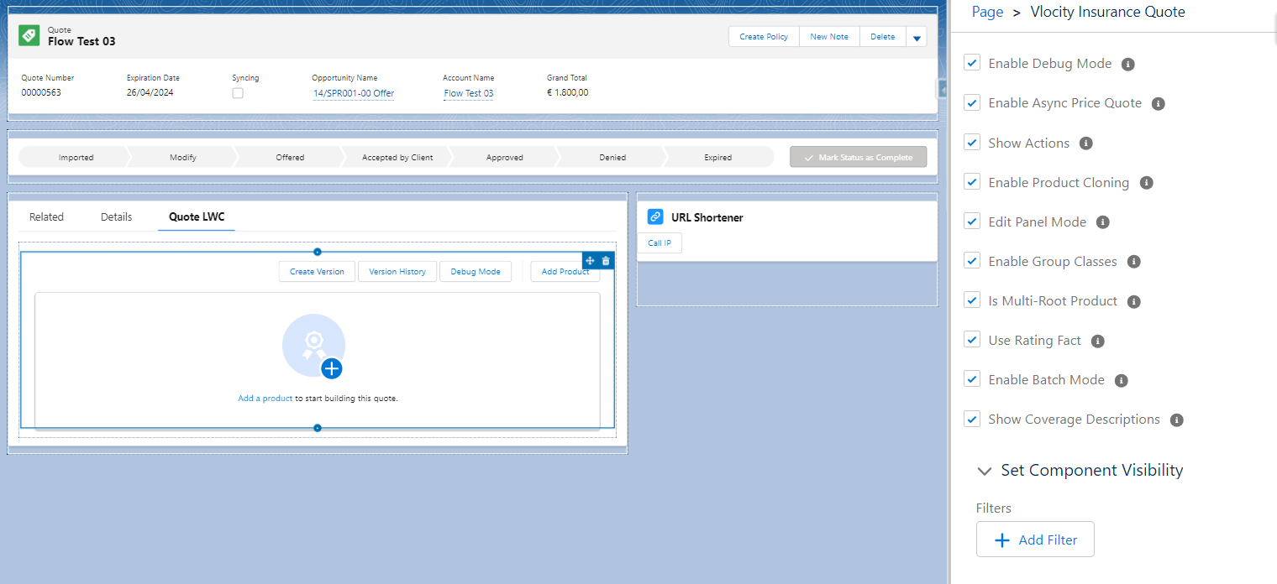Screen dimensions: 1277x584
Task: Click the collapse handle of properties panel
Action: 942,89
